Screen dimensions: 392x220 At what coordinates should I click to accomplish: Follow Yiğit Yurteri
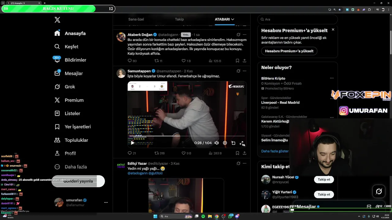pyautogui.click(x=324, y=194)
